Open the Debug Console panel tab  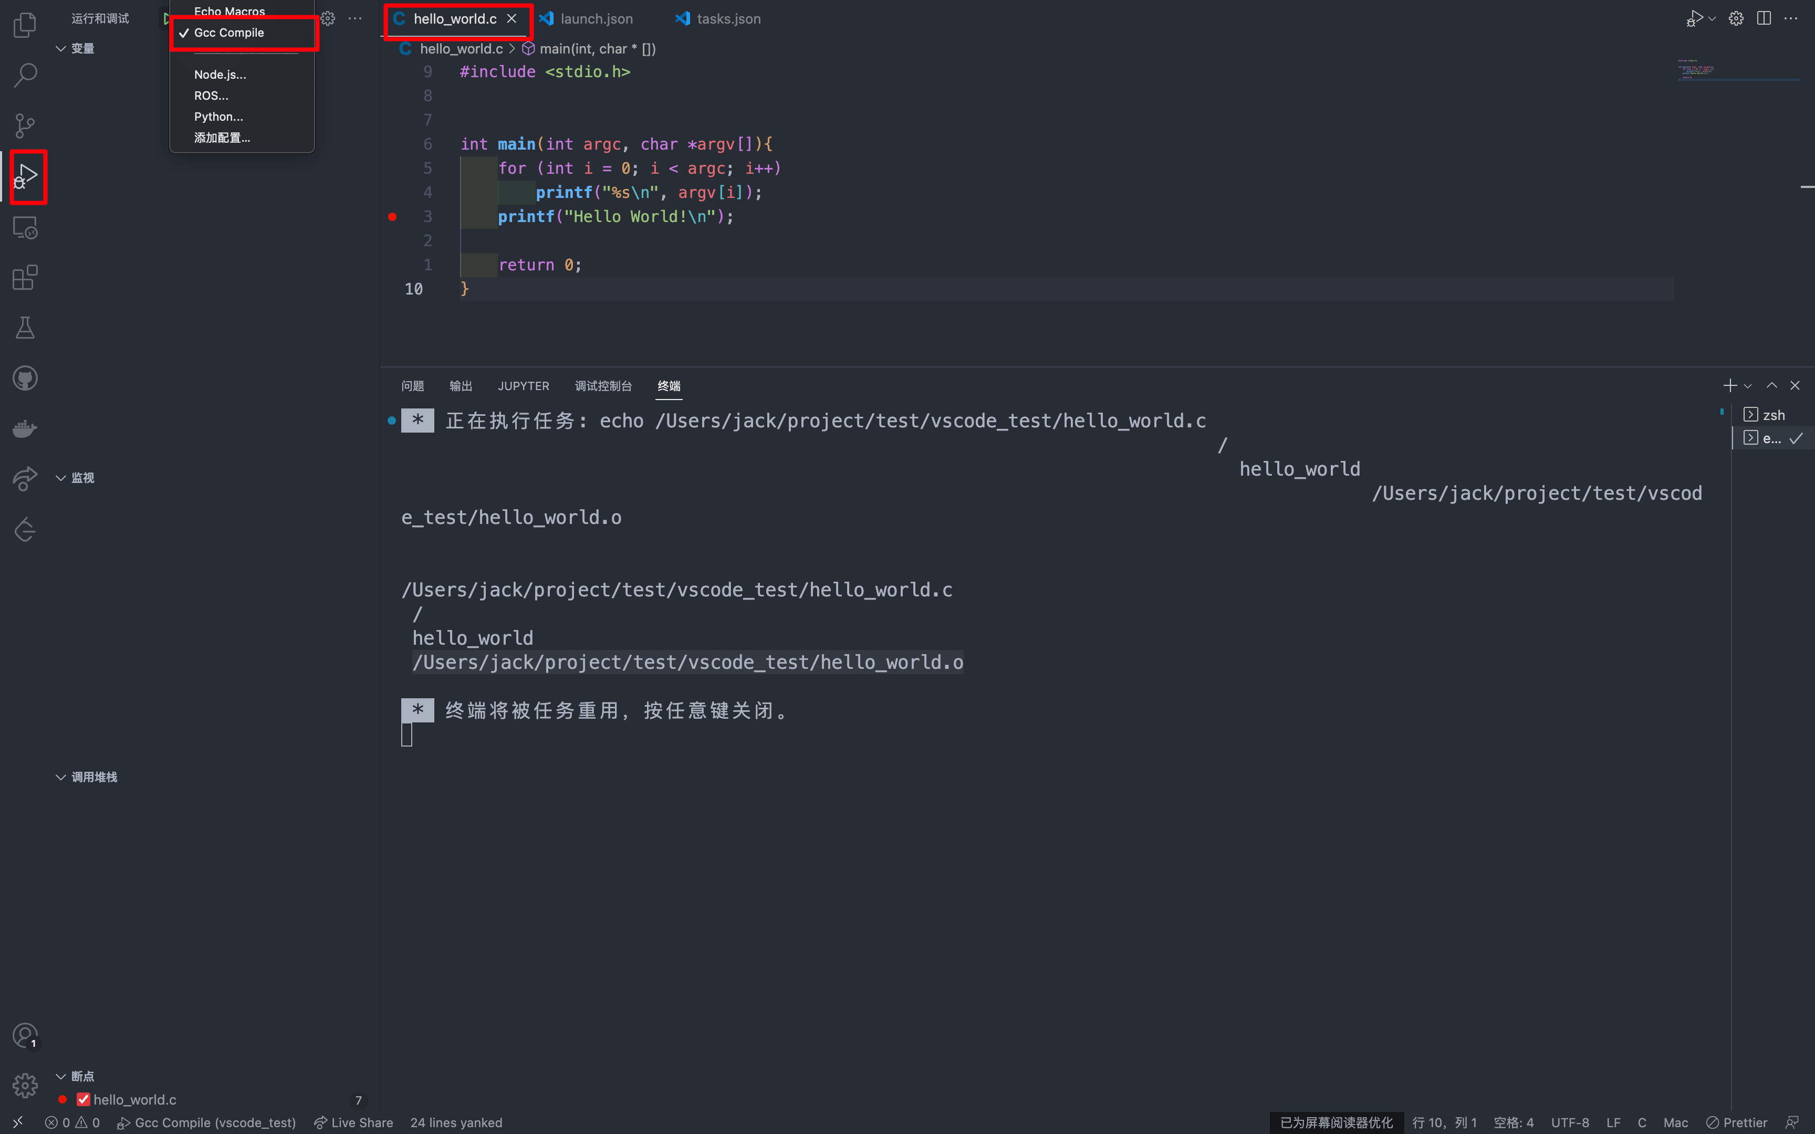[x=603, y=385]
